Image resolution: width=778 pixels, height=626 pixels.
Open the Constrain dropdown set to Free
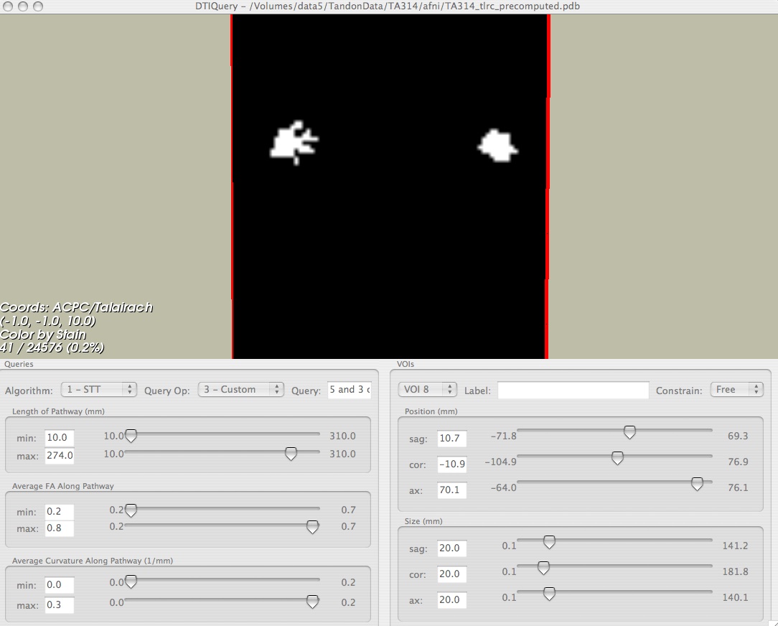736,389
